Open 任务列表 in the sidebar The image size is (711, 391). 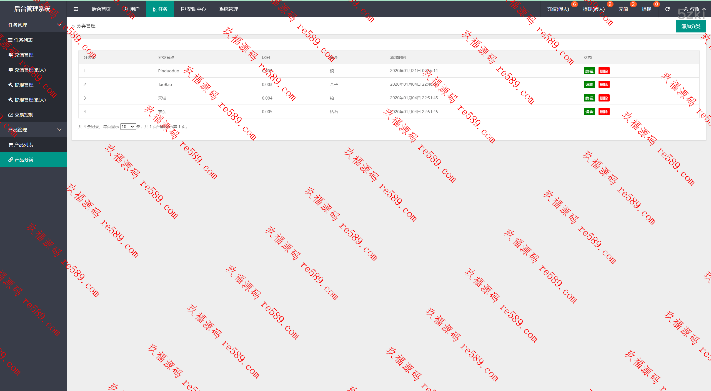pos(23,40)
